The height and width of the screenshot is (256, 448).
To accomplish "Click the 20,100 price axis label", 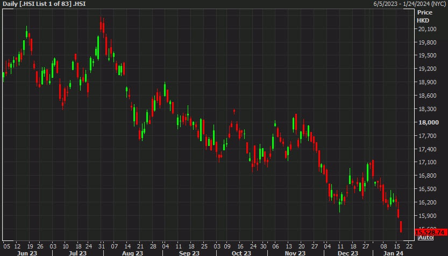I will pyautogui.click(x=427, y=29).
